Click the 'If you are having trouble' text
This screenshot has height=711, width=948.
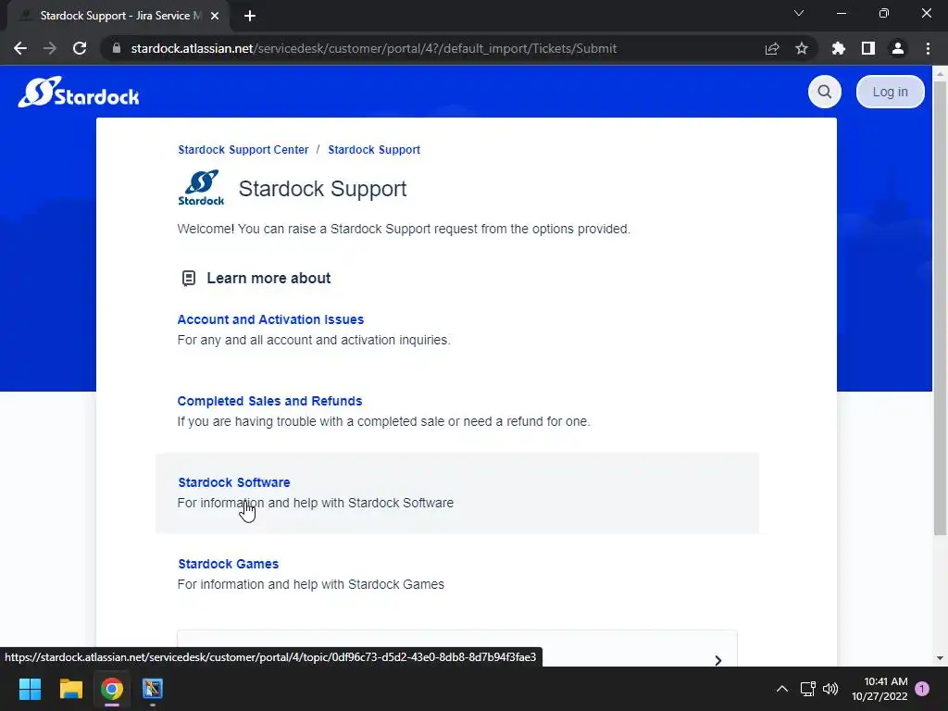click(383, 421)
